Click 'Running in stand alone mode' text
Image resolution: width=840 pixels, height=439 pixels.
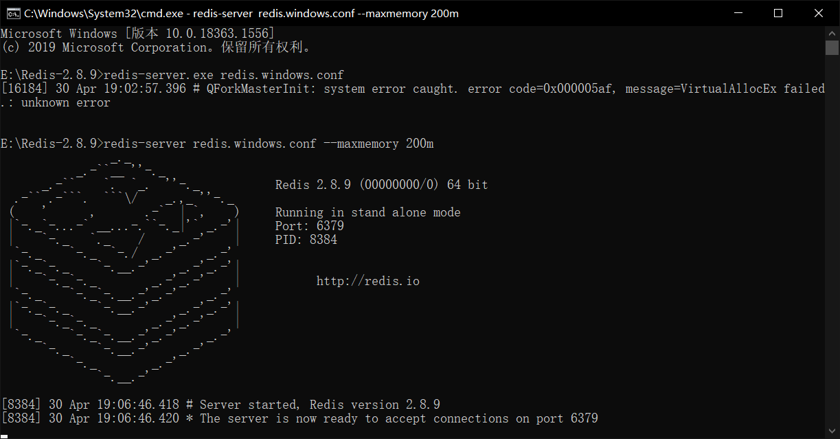[x=367, y=212]
